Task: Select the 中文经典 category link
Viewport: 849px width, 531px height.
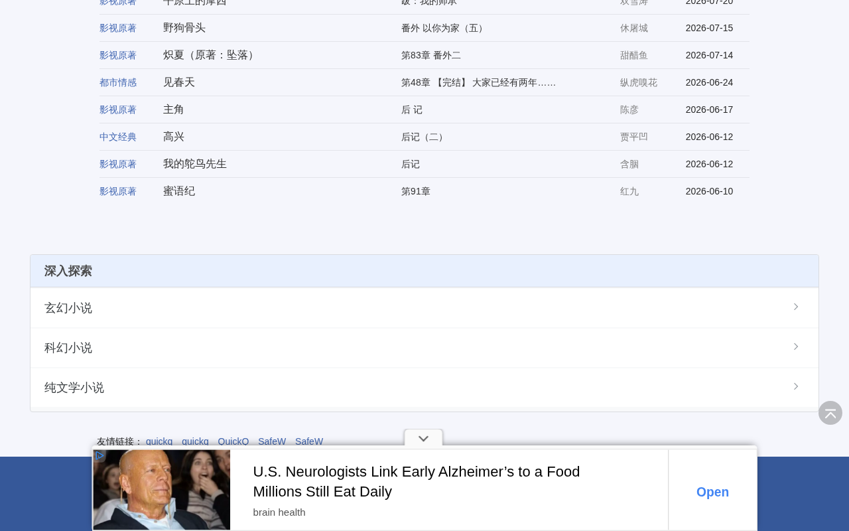Action: point(118,137)
